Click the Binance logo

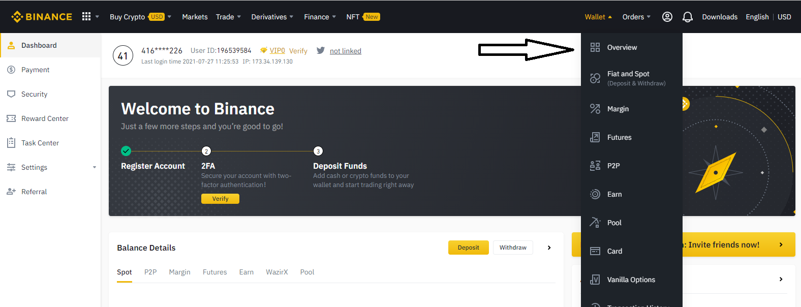coord(42,17)
